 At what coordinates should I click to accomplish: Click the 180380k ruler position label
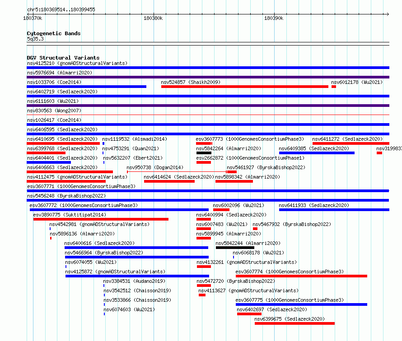pos(153,18)
